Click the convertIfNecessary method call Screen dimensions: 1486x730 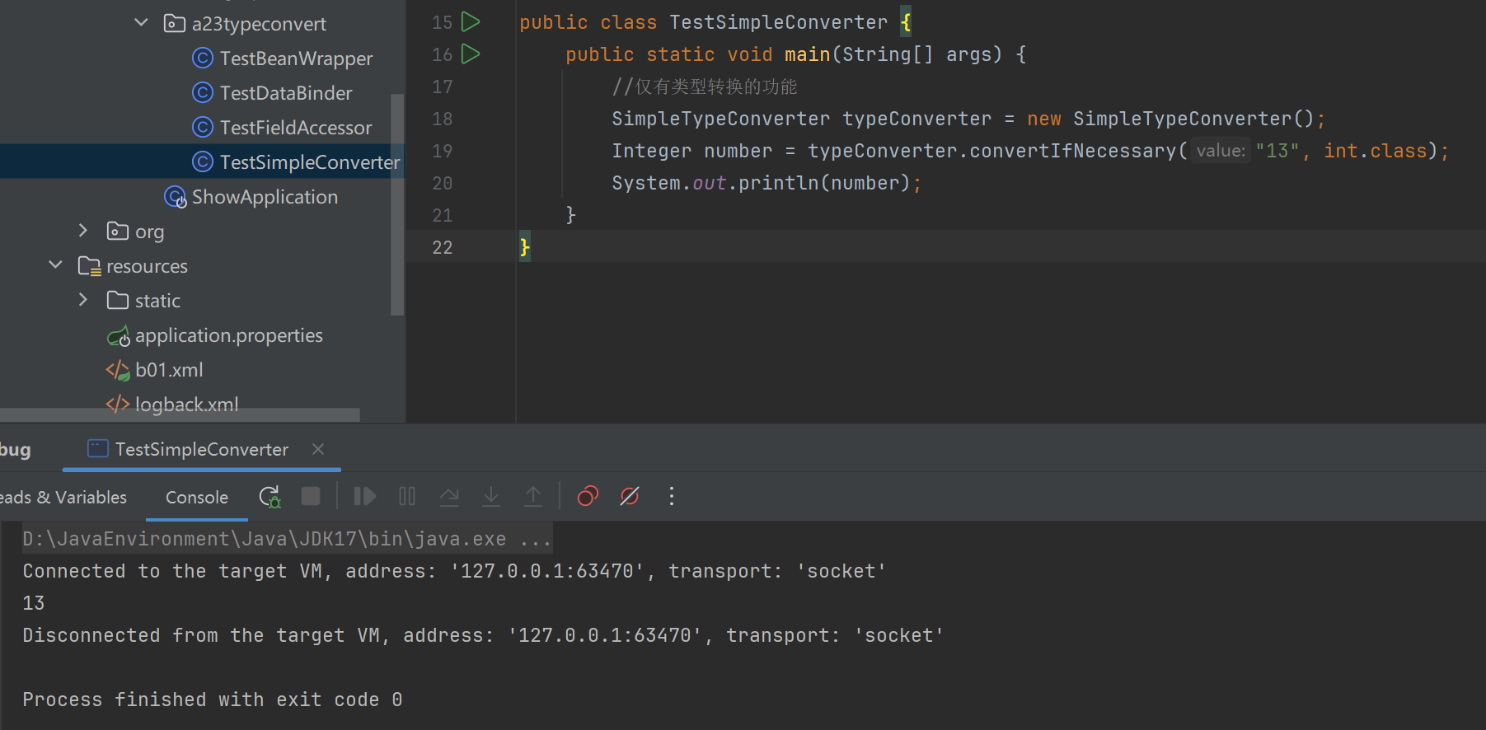[x=1073, y=151]
